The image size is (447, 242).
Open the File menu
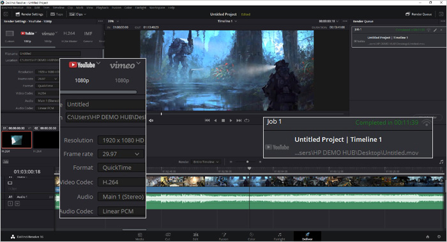[29, 8]
